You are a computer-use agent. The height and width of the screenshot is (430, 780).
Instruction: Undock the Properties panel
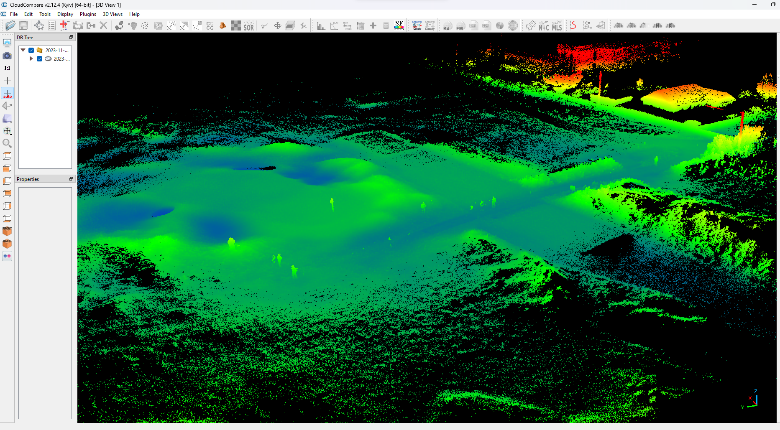[x=71, y=179]
